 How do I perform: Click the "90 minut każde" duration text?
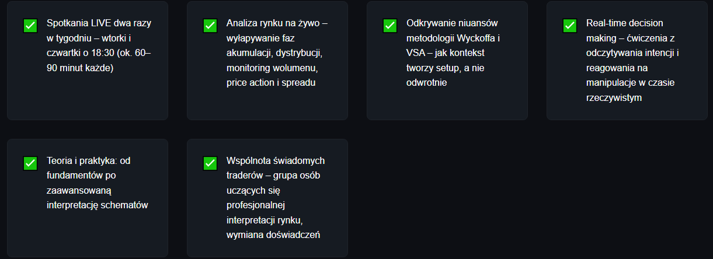point(79,68)
